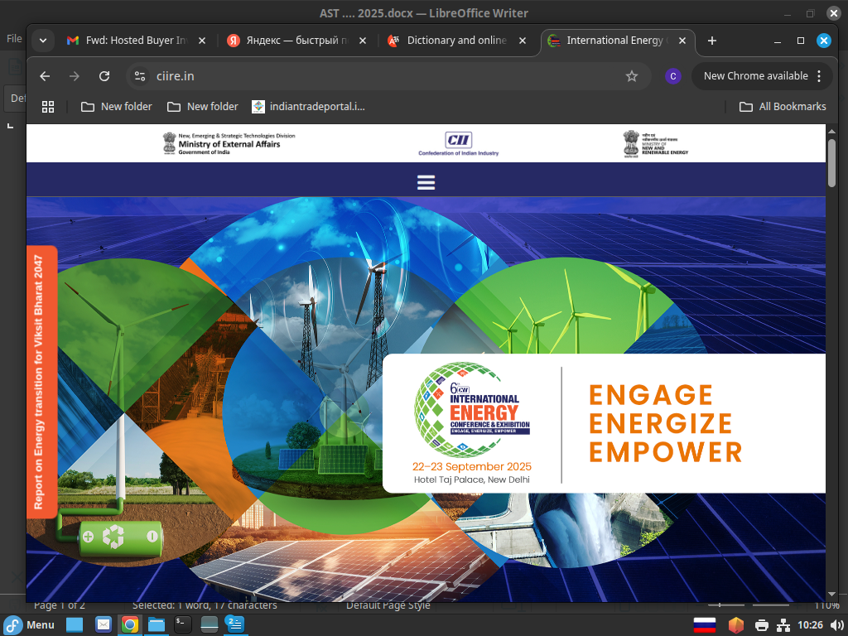848x636 pixels.
Task: Open the apps grid in bookmarks bar
Action: [48, 107]
